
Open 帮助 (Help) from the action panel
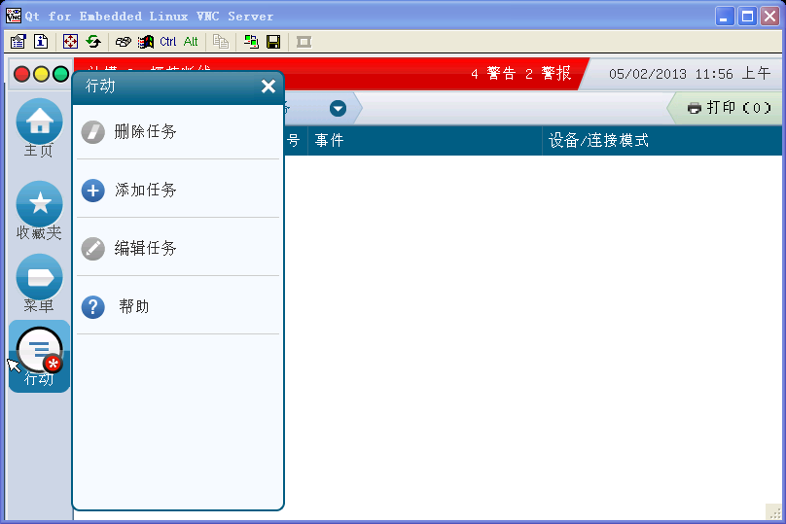pyautogui.click(x=134, y=307)
